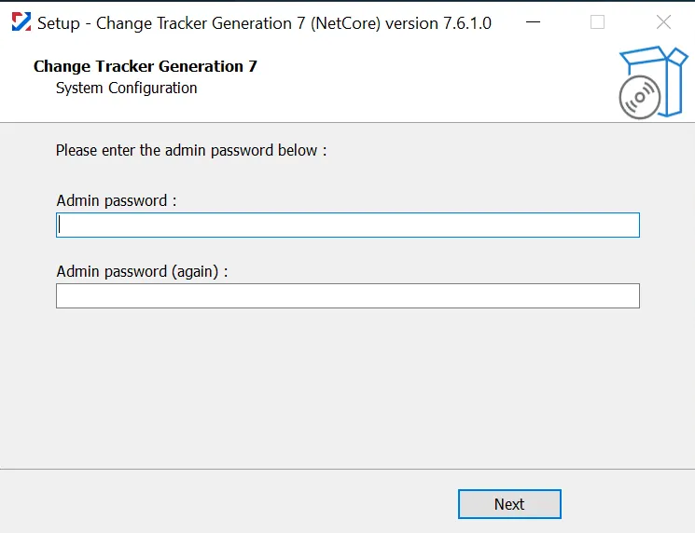Focus the Admin password field
This screenshot has width=695, height=533.
pos(347,225)
